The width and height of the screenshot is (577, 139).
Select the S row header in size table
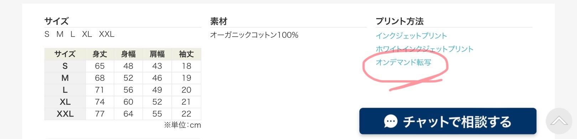[x=65, y=66]
